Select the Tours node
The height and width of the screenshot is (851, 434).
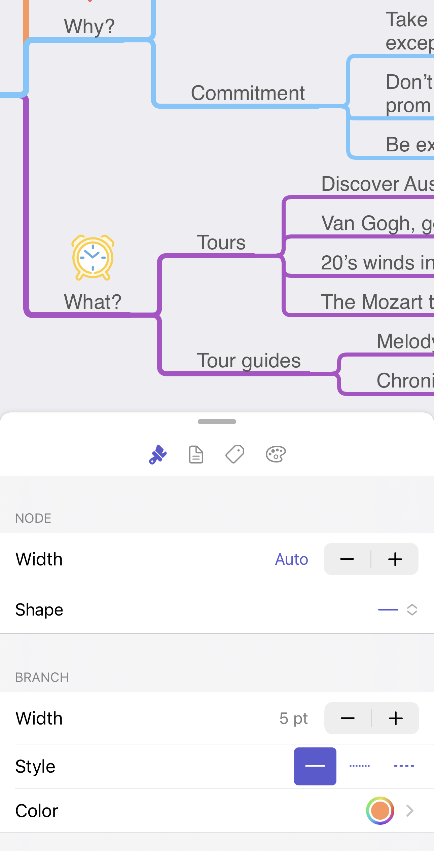(x=221, y=243)
